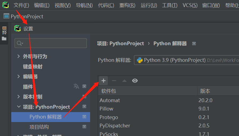Screen dimensions: 239x136
Task: Click the small project icon after Python 解释器 heading
Action: pos(194,44)
